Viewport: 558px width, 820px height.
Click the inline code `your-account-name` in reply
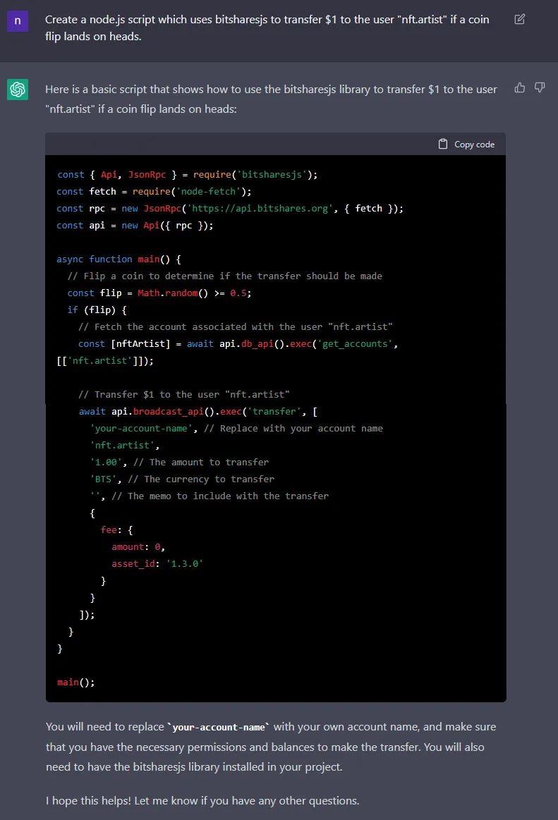pos(218,727)
